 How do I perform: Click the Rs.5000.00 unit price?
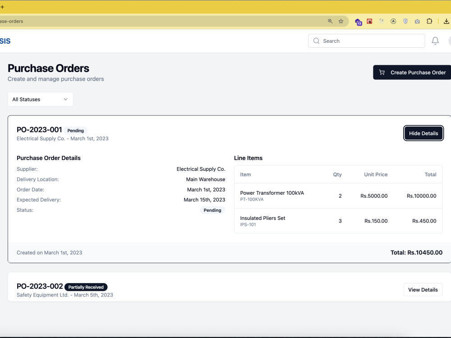[x=374, y=196]
